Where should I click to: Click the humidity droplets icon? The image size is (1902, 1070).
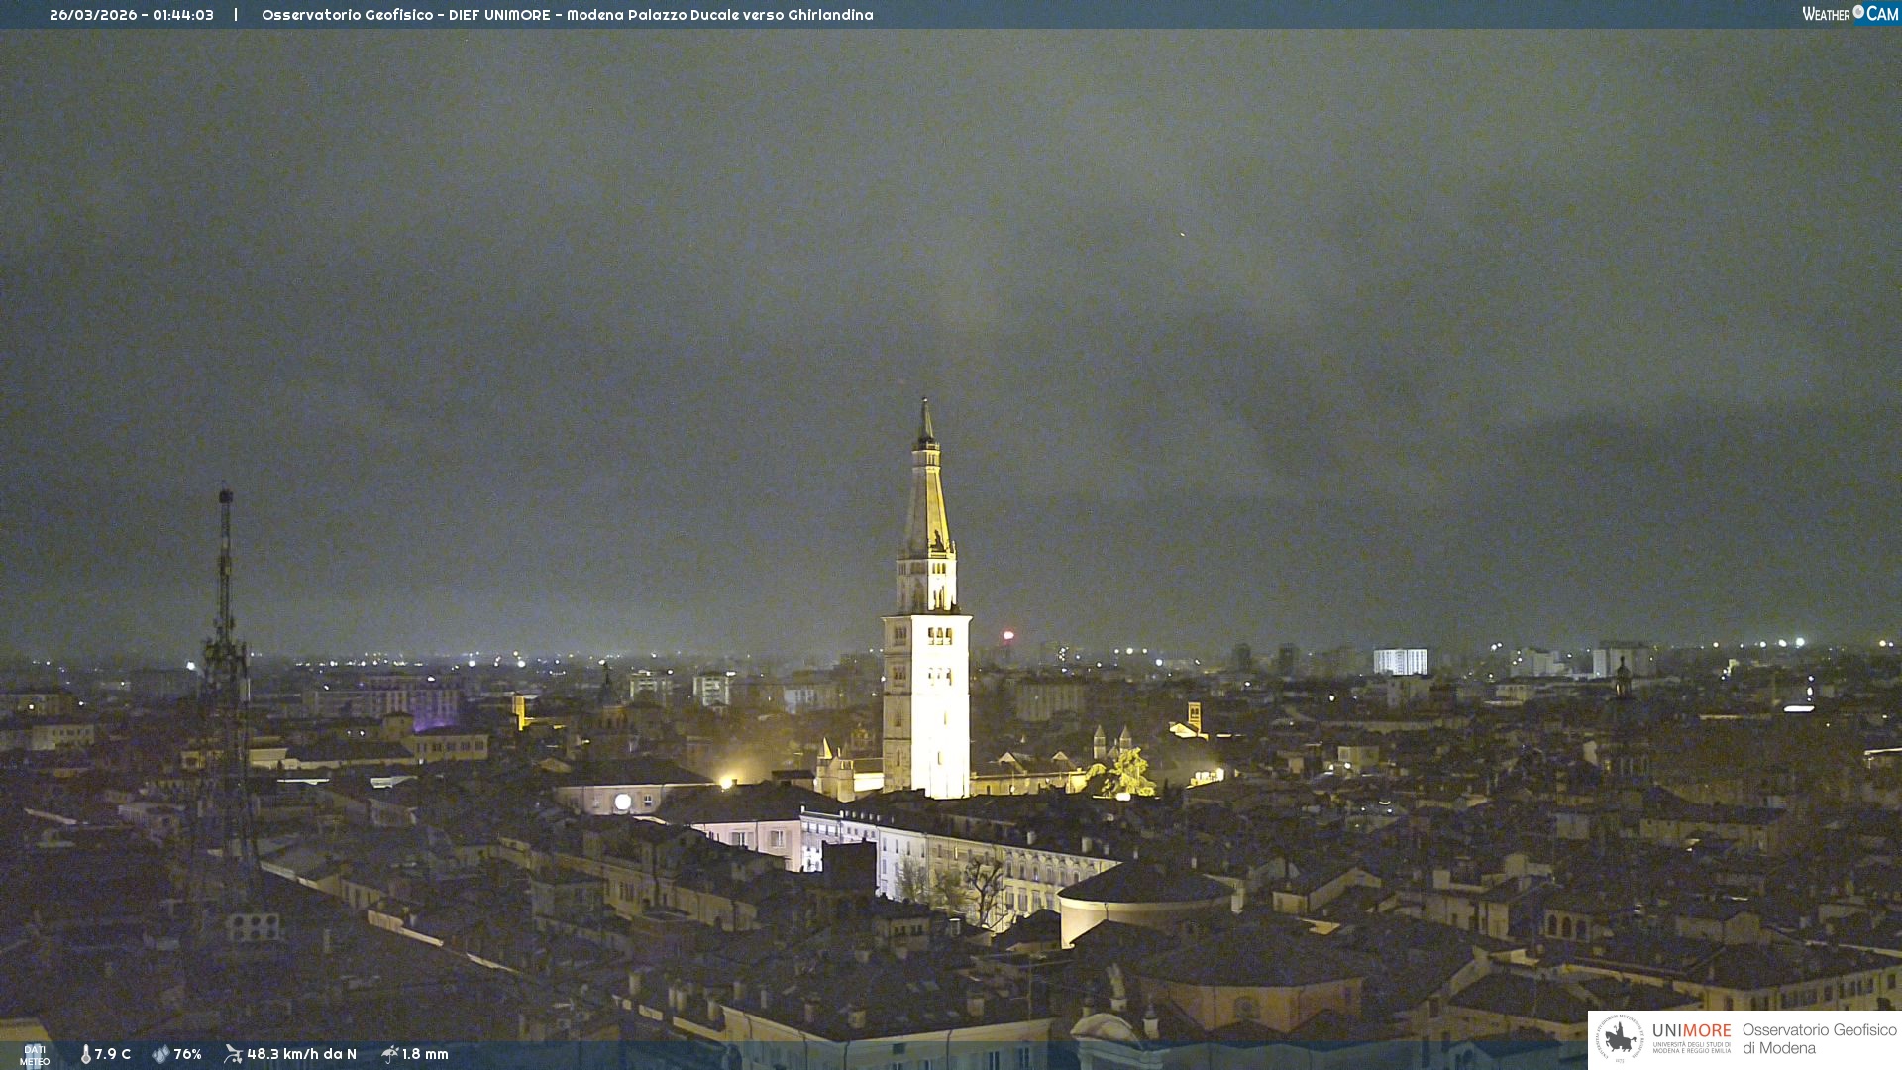click(x=160, y=1054)
